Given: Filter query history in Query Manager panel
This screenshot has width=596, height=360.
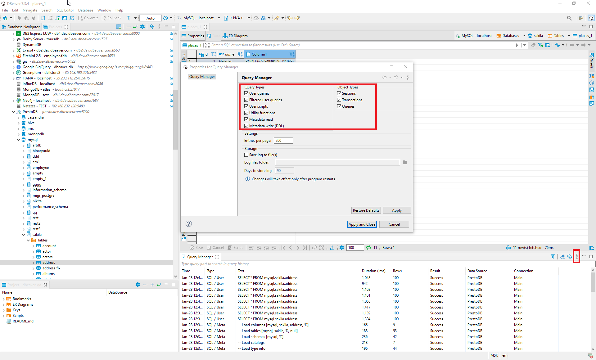Looking at the screenshot, I should tap(553, 257).
